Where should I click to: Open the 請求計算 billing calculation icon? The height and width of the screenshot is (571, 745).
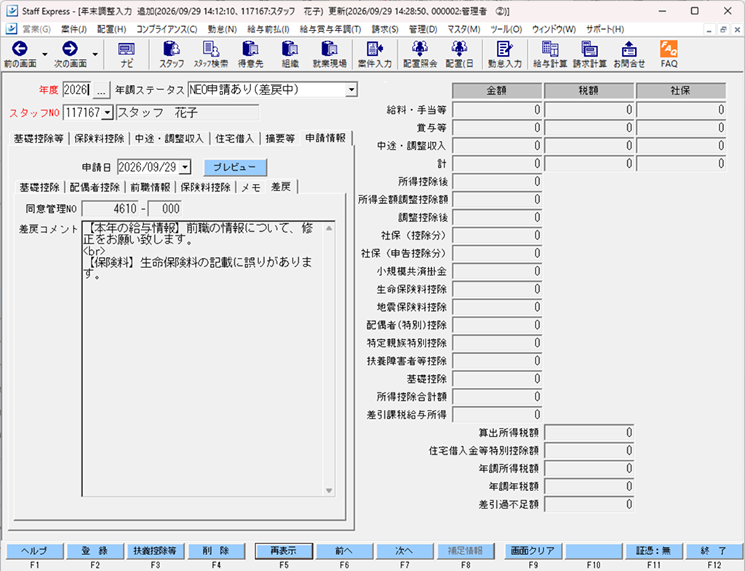(x=589, y=54)
